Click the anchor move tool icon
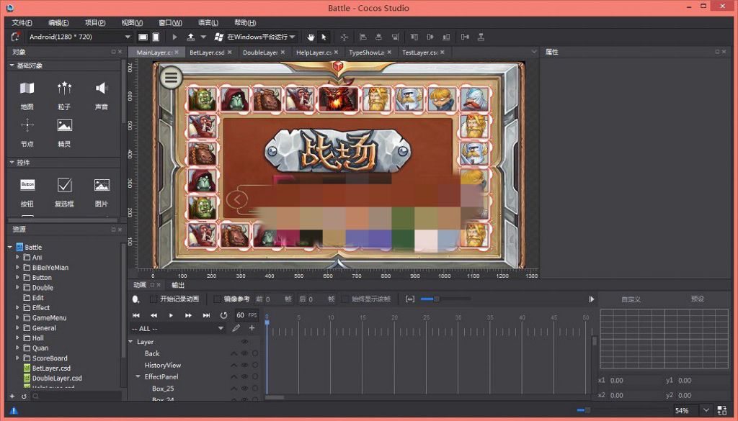The height and width of the screenshot is (421, 738). click(344, 37)
